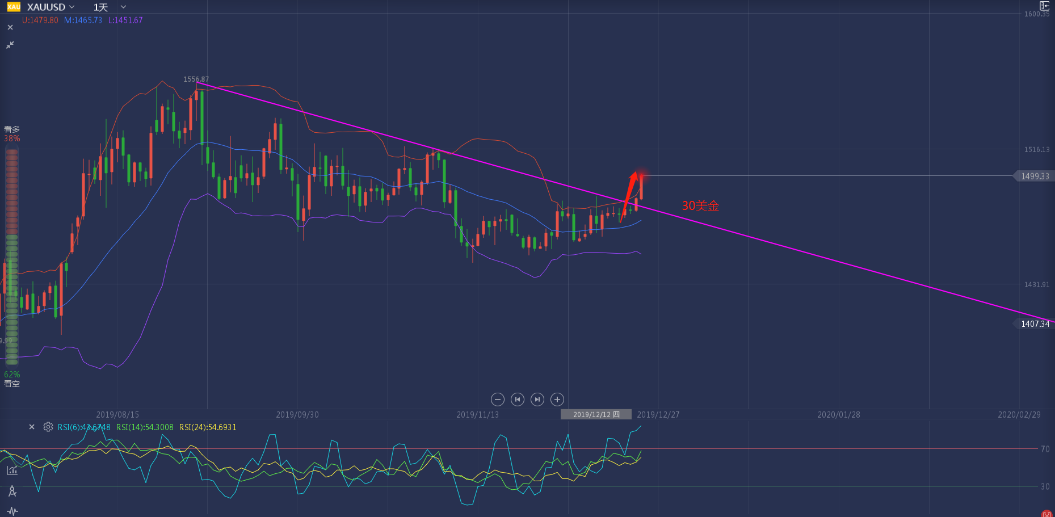Click the 1516.13 price axis label
The image size is (1055, 517).
coord(1037,150)
